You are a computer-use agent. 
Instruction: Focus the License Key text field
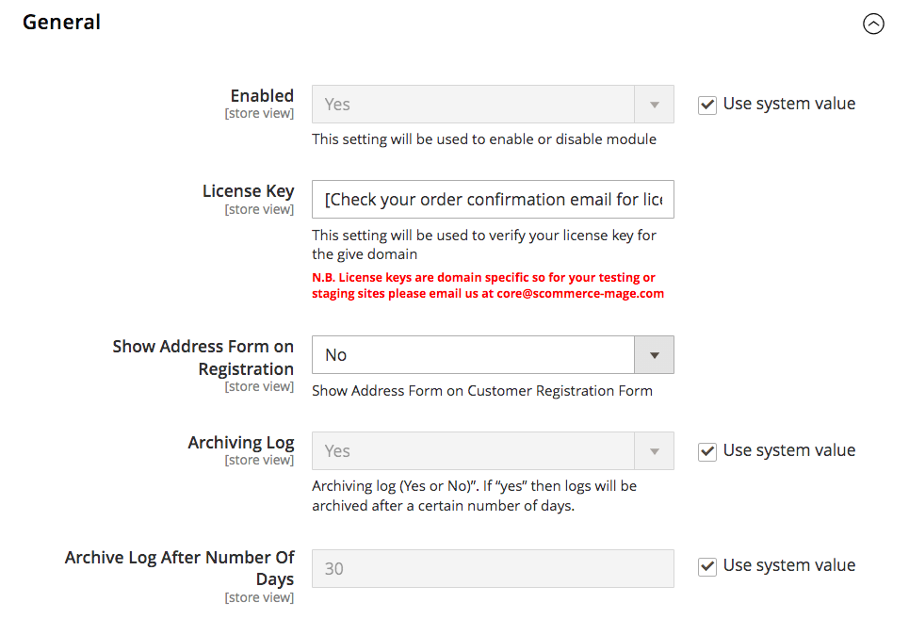(x=493, y=200)
